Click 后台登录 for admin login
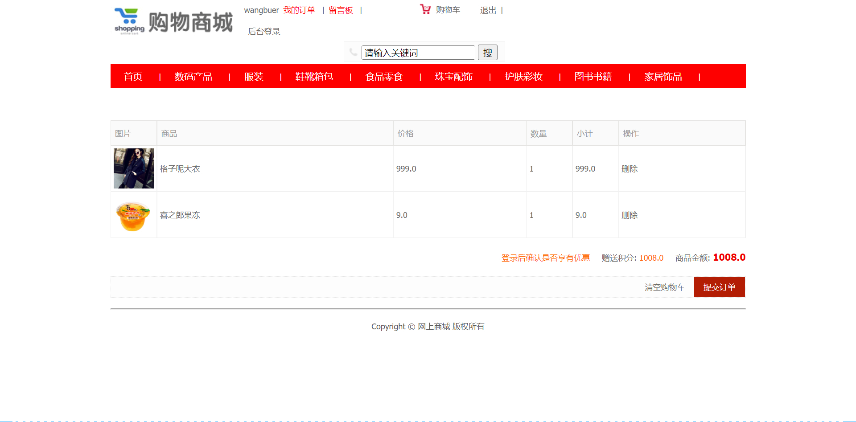This screenshot has width=856, height=422. [x=265, y=31]
